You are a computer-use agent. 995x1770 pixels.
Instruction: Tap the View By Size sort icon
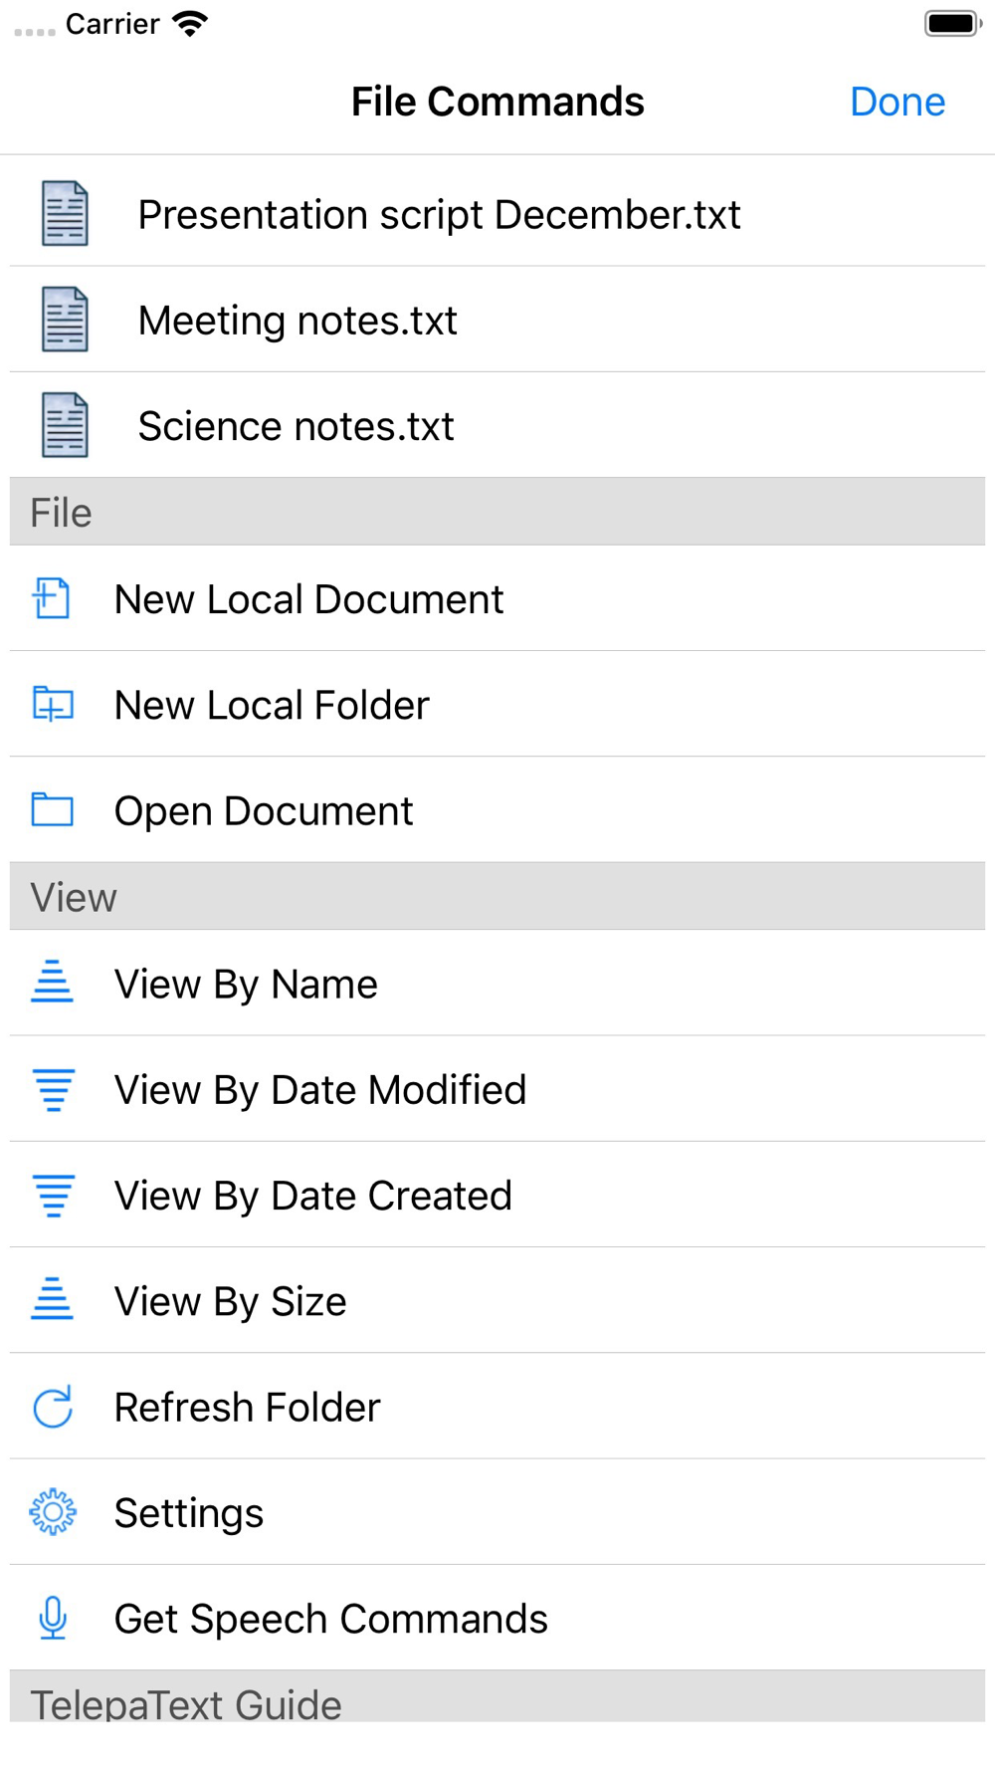click(x=52, y=1300)
